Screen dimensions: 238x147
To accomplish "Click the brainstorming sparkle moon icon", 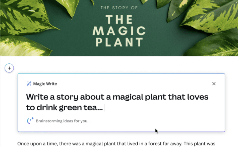I will click(x=30, y=121).
